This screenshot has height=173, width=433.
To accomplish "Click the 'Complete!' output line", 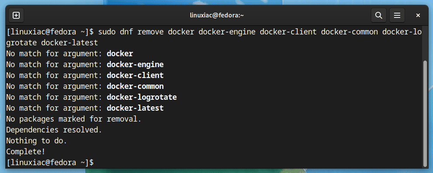I will pyautogui.click(x=26, y=152).
